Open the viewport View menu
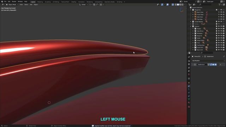This screenshot has height=127, width=226. click(x=21, y=5)
